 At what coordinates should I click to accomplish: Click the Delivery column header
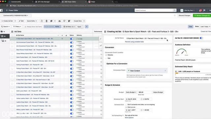[79, 35]
